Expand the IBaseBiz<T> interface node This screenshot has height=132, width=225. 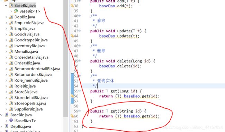6,121
